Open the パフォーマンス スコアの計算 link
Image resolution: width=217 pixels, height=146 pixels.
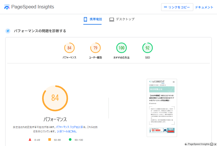click(69, 127)
